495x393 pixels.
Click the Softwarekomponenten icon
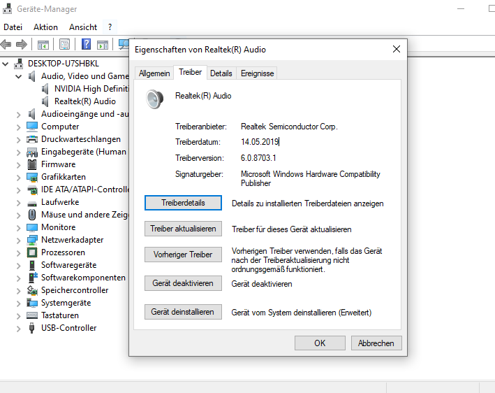coord(33,278)
